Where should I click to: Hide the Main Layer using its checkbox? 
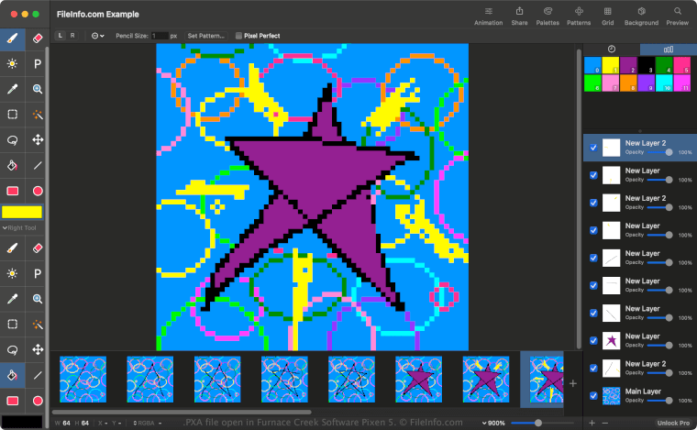(593, 396)
